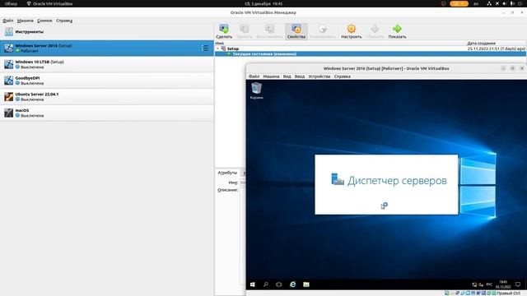Click the guest taskbar search magnifier icon
The image size is (527, 296).
coord(265,284)
